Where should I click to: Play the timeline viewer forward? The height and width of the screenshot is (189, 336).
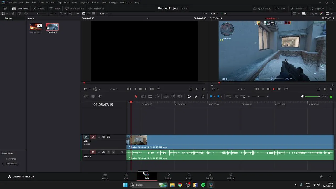[274, 89]
